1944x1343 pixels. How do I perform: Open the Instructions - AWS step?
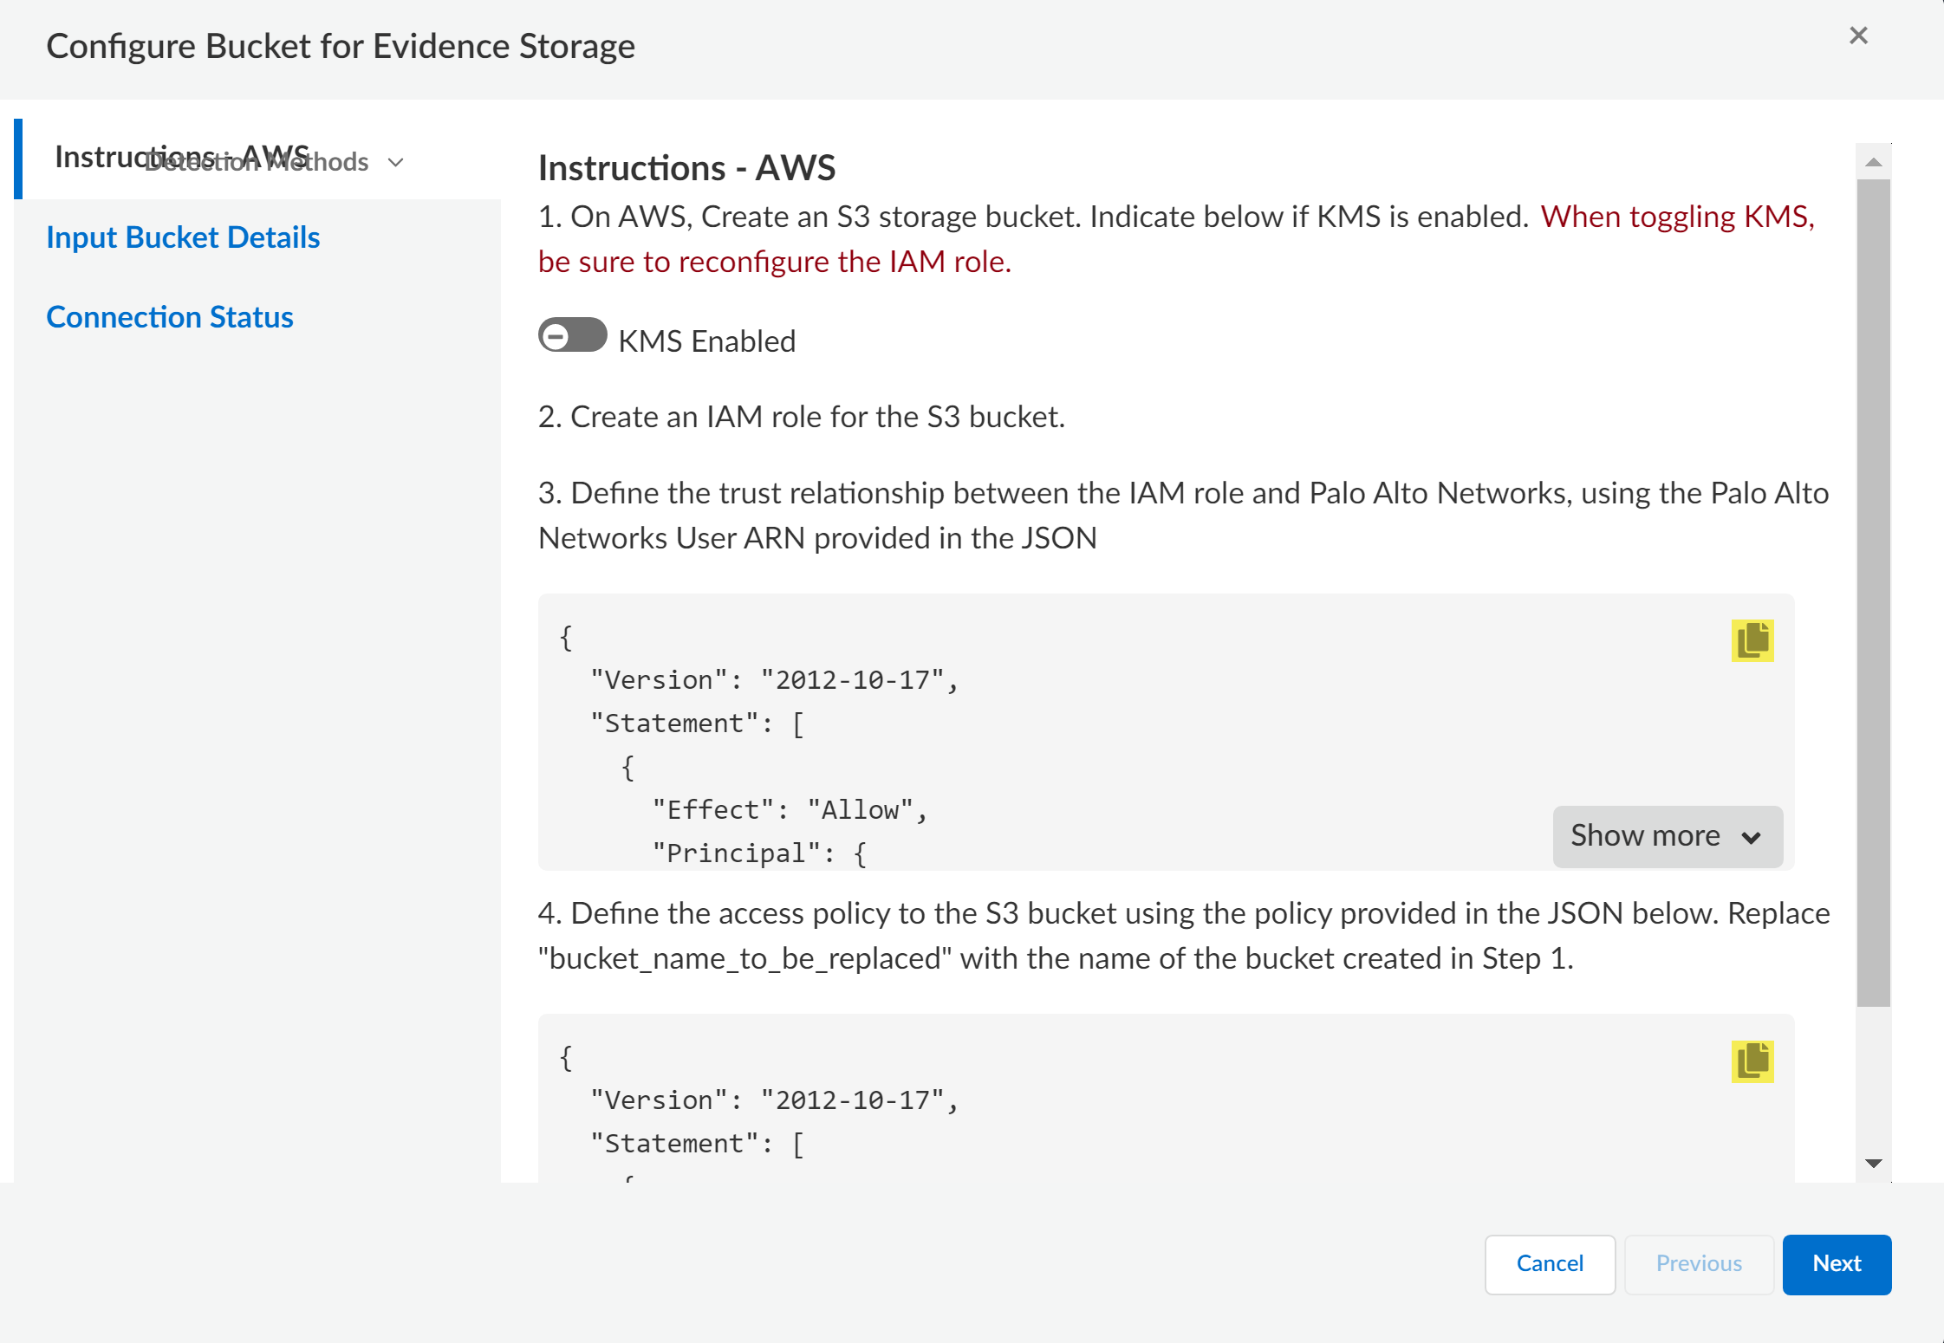[95, 158]
